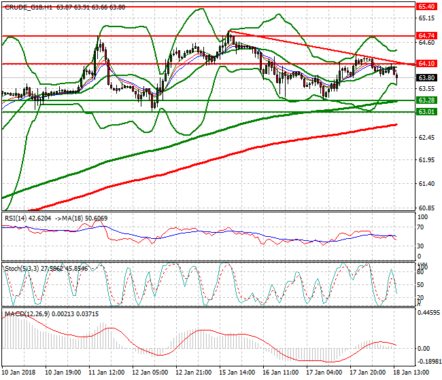Click the 61.95 price axis value
This screenshot has height=380, width=442.
pos(426,160)
